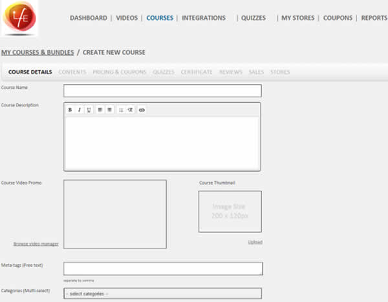Click the Course Video Promo placeholder box
This screenshot has height=302, width=388.
(115, 214)
